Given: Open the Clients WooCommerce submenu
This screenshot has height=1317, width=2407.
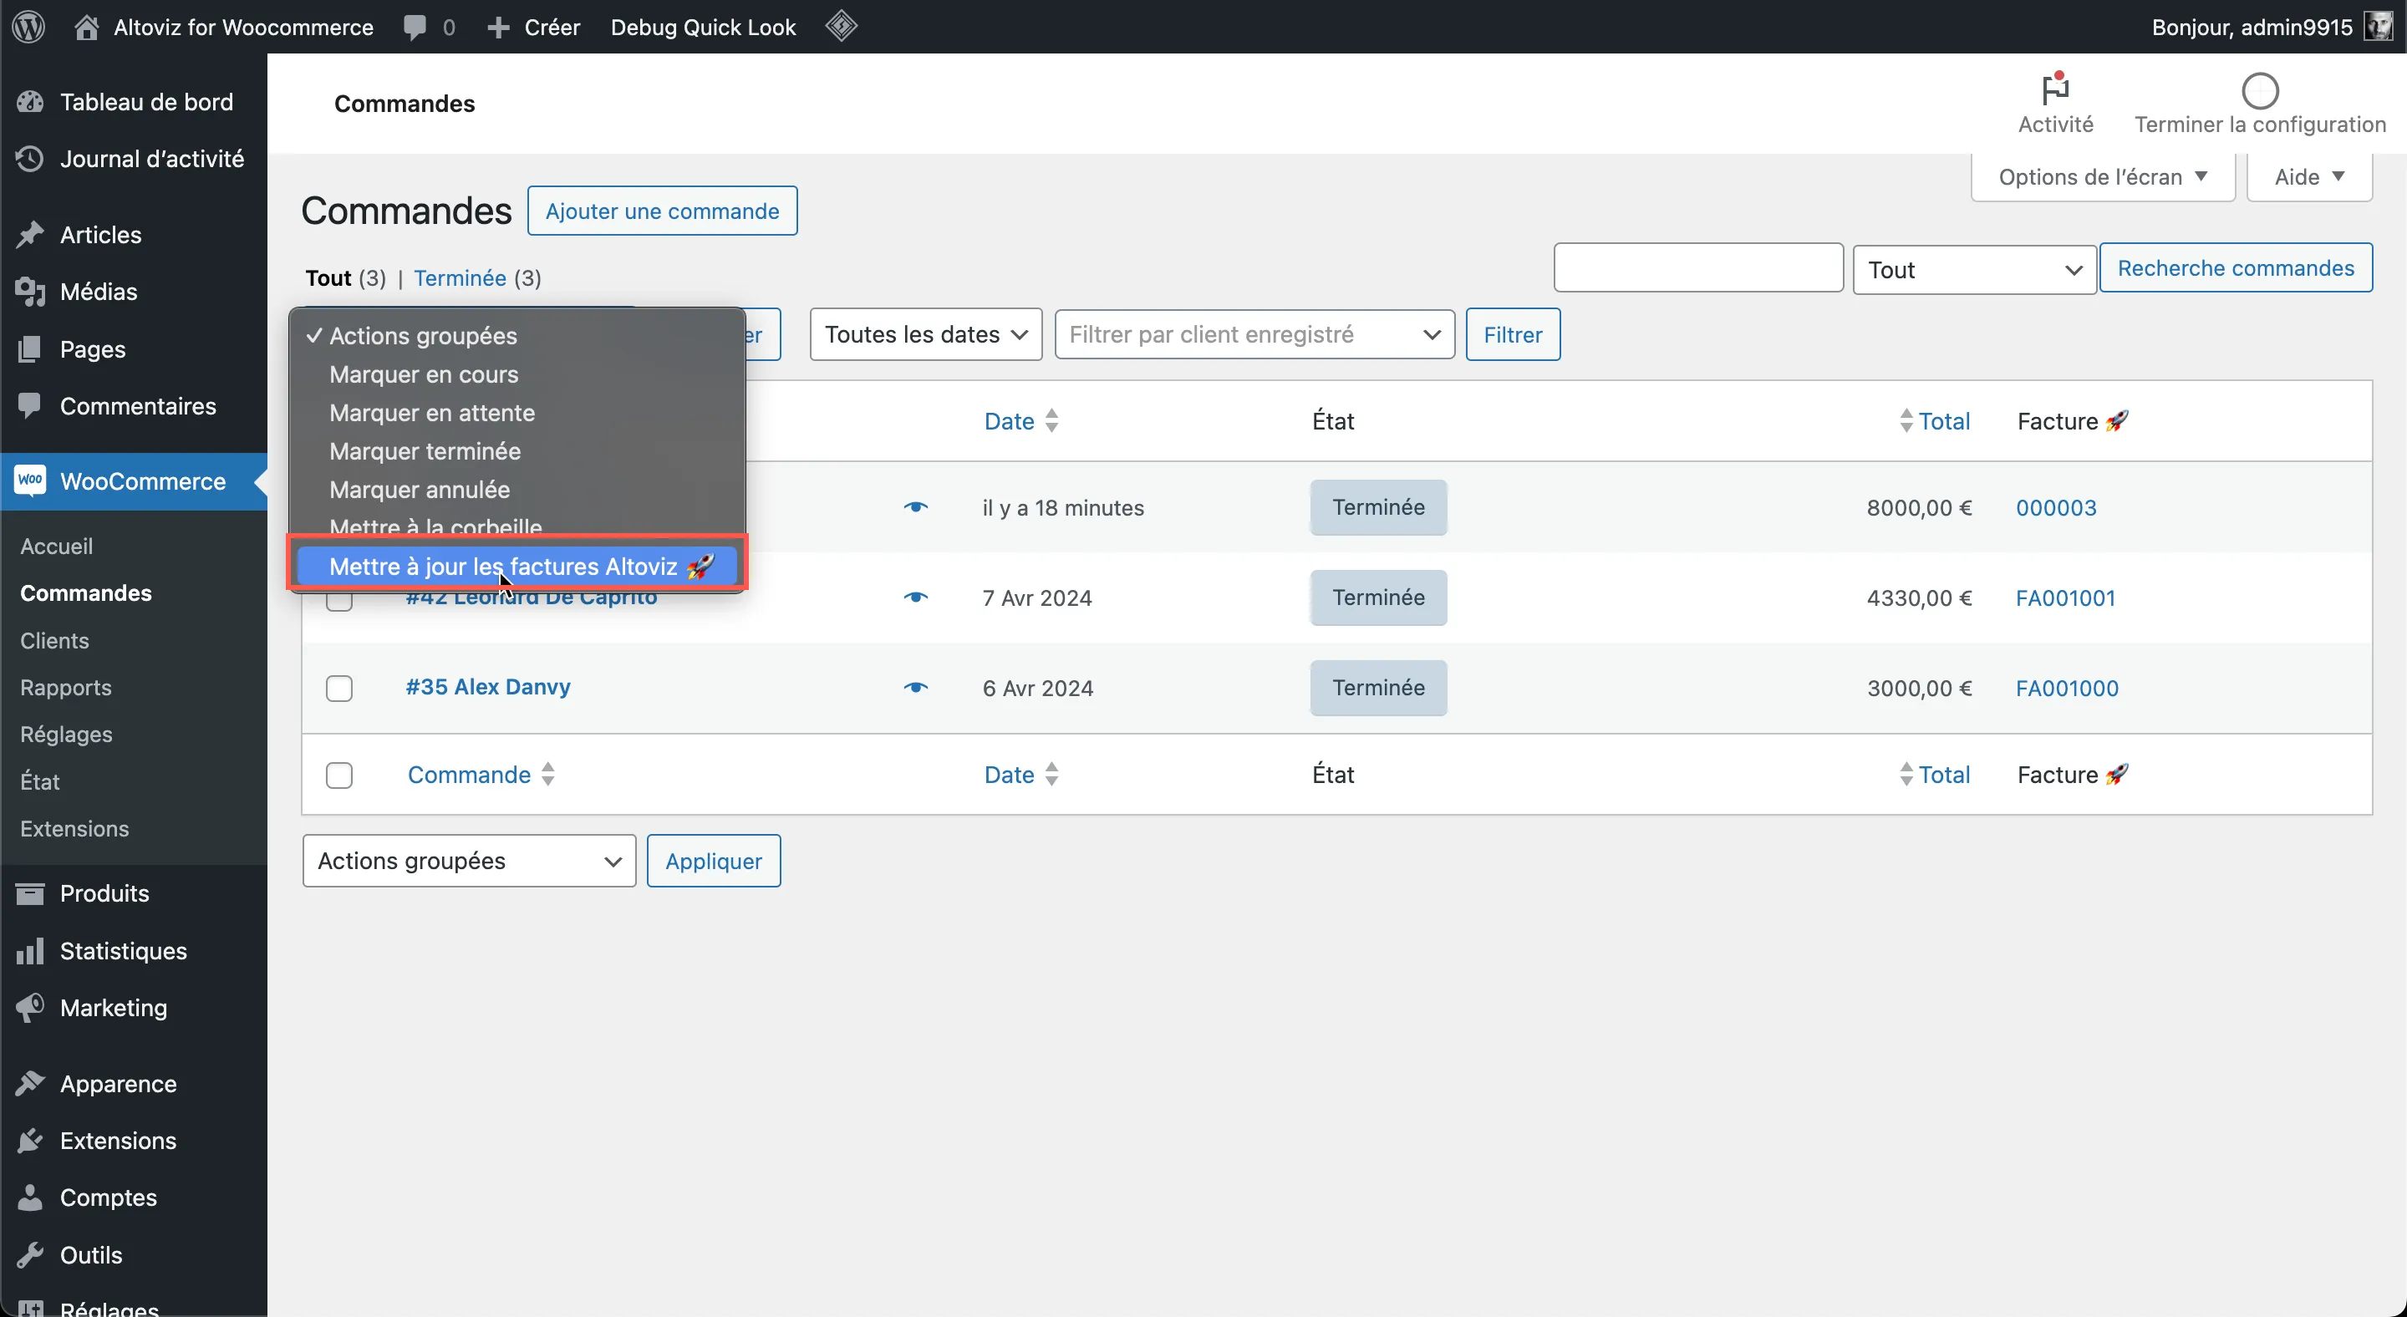Looking at the screenshot, I should 54,641.
